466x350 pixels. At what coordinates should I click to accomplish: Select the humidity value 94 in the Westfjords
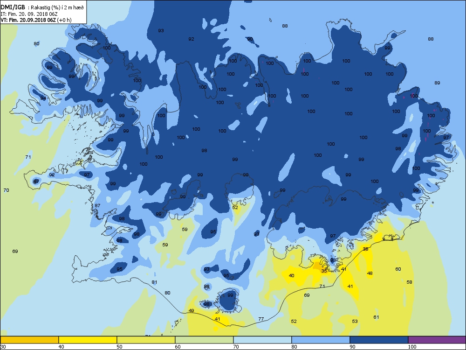[x=43, y=98]
